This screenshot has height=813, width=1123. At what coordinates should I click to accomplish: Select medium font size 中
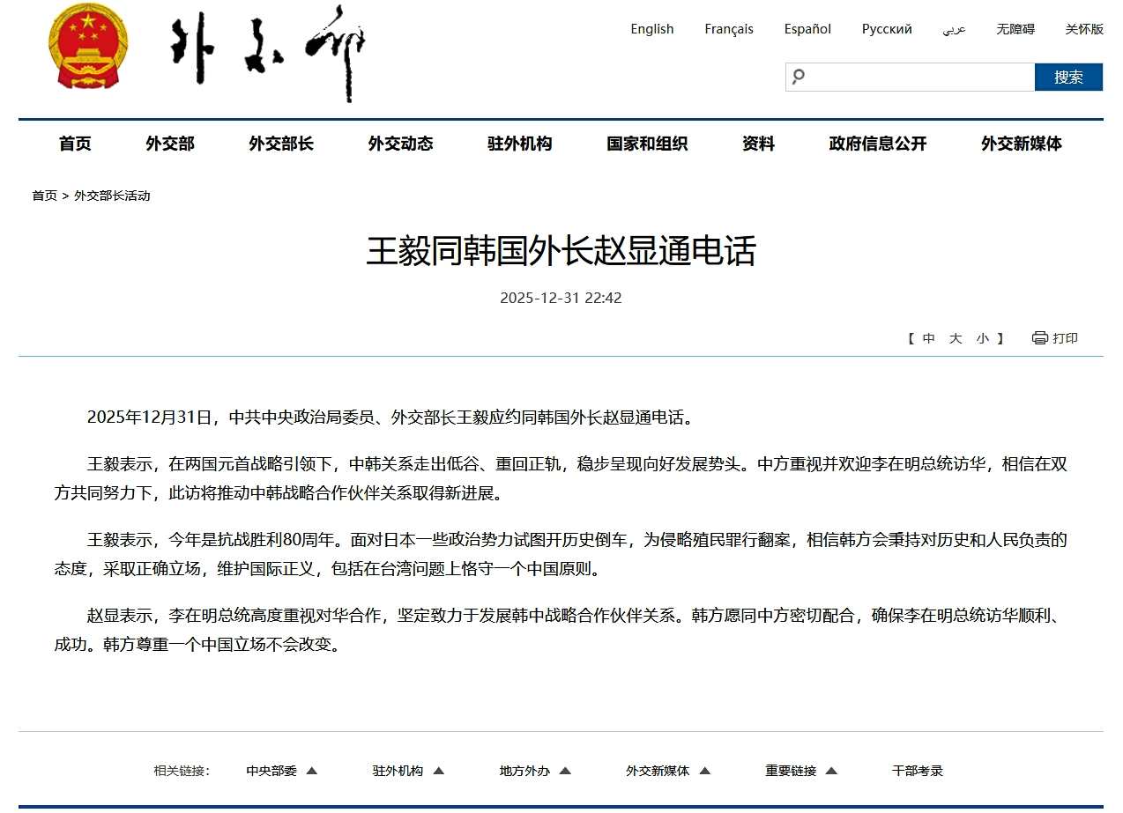[x=929, y=338]
